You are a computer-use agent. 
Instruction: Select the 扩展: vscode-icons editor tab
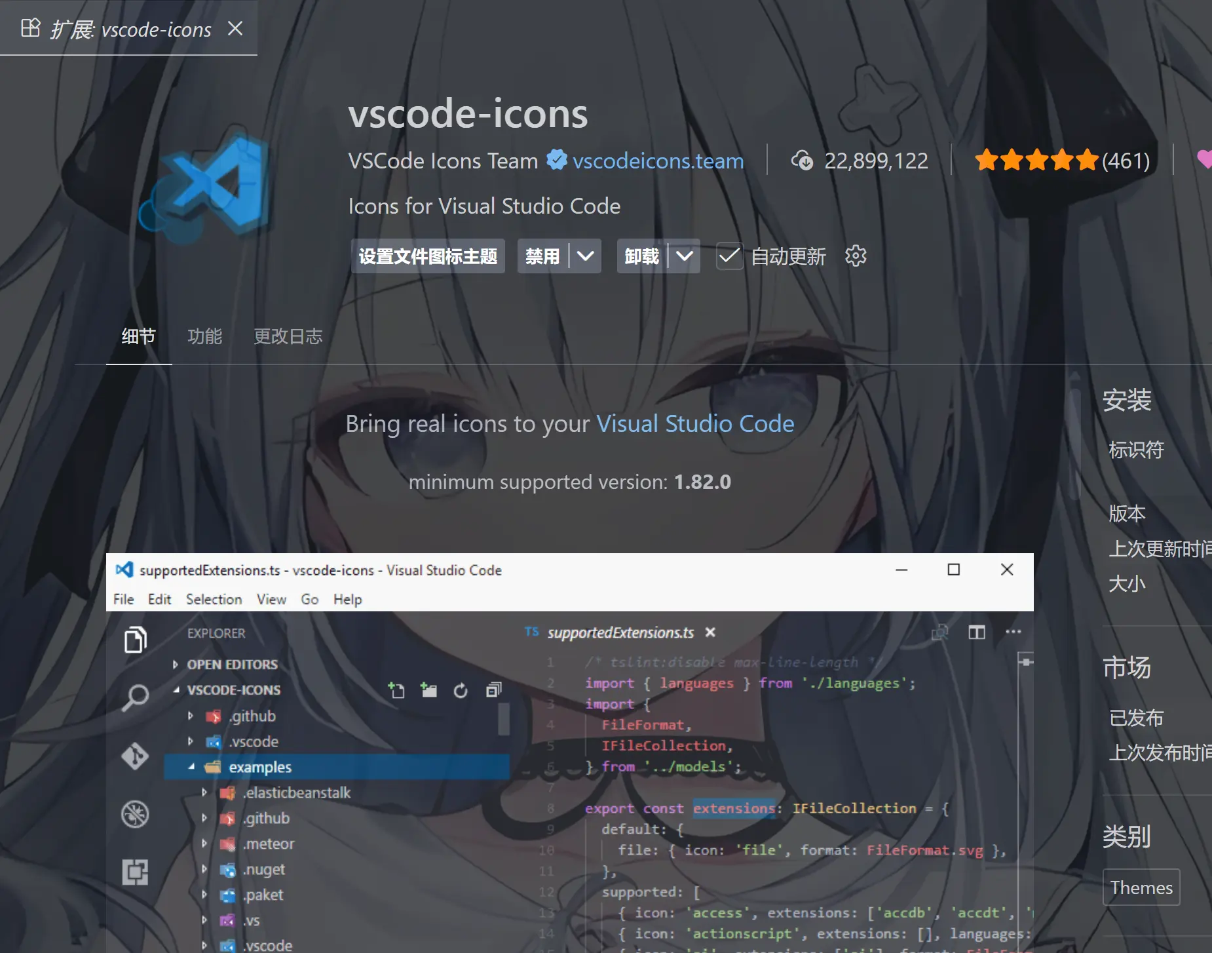coord(128,28)
